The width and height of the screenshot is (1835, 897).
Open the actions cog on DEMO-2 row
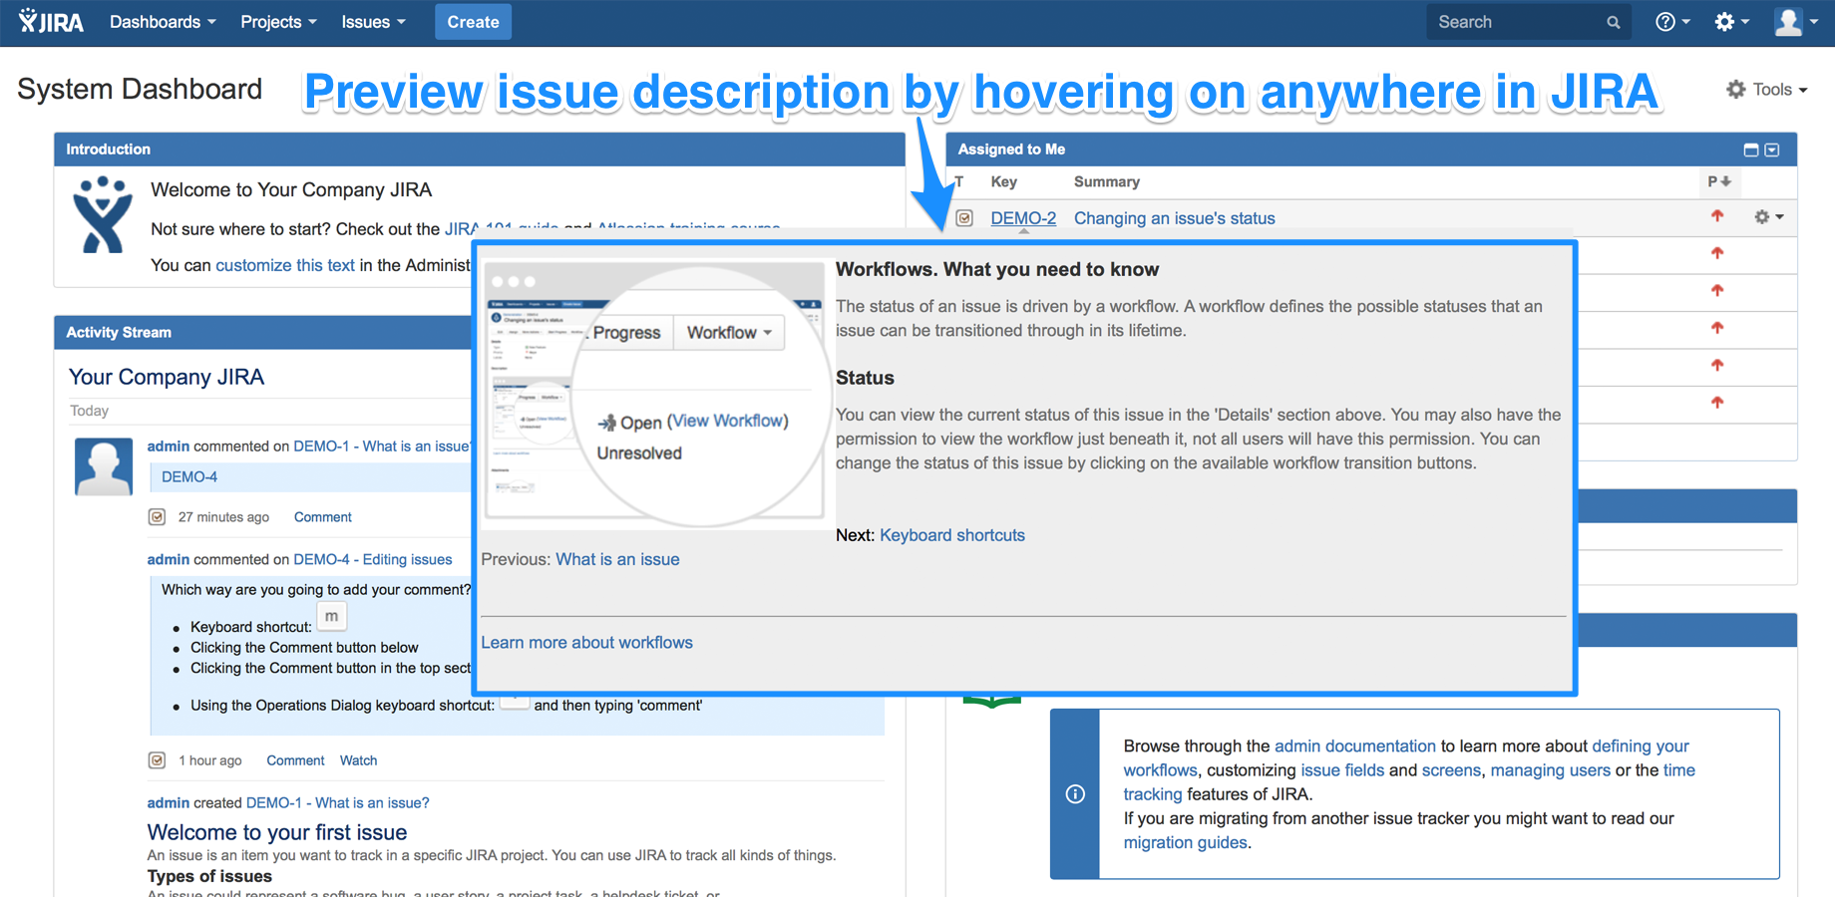(x=1768, y=216)
